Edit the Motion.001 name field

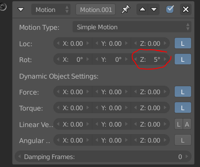click(96, 10)
